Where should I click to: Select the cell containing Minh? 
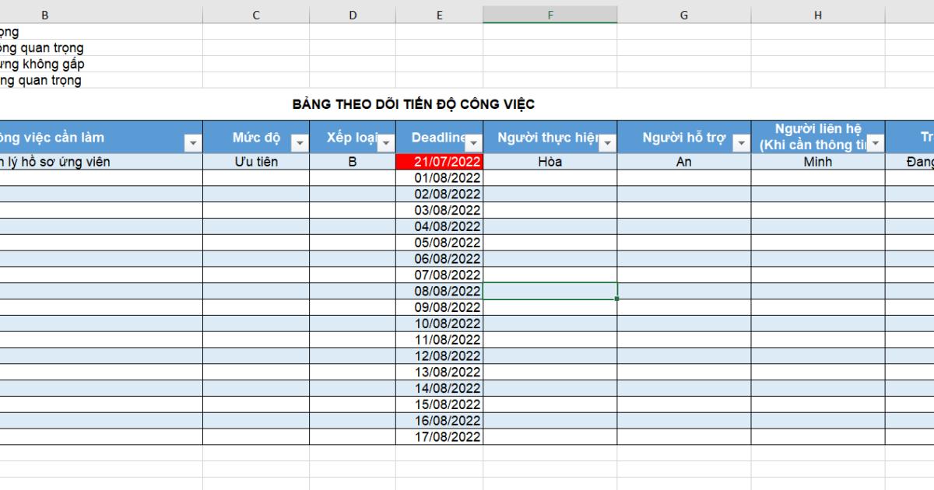pos(818,162)
